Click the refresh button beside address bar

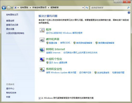[87, 8]
